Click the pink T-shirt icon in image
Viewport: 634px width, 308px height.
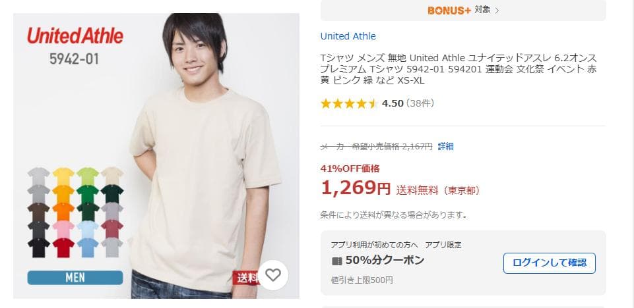pos(63,229)
